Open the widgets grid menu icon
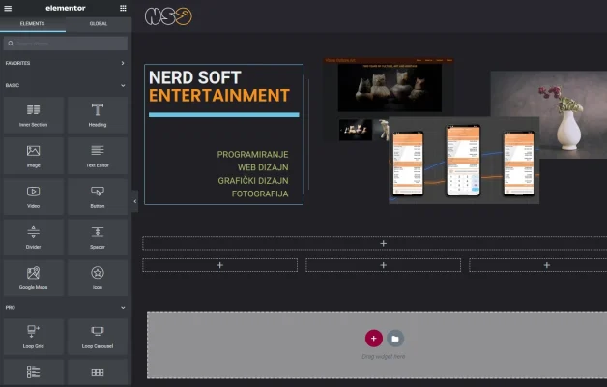This screenshot has width=607, height=387. (x=123, y=8)
